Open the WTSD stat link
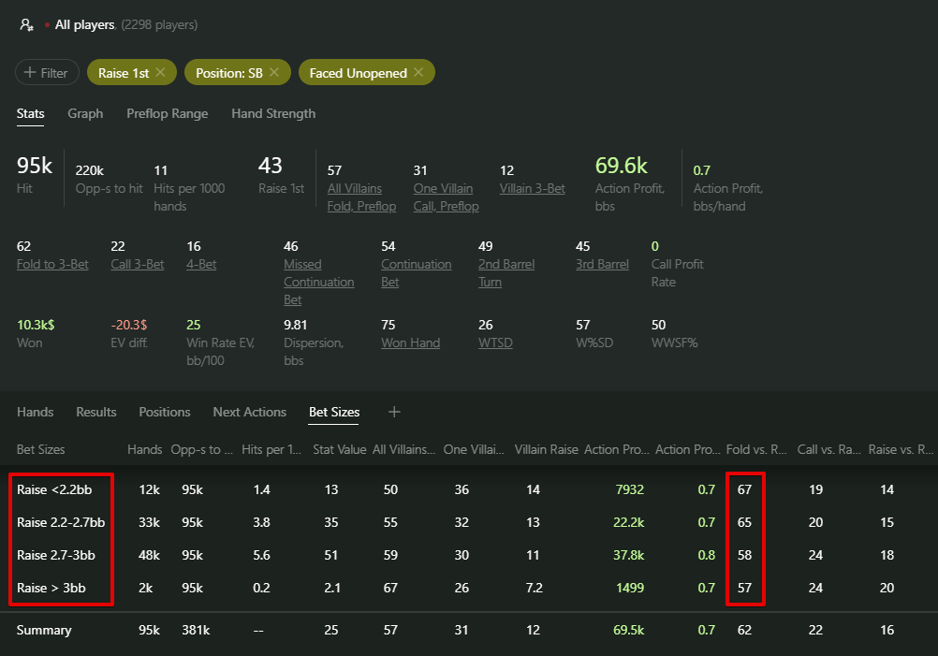Screen dimensions: 938x656 495,343
